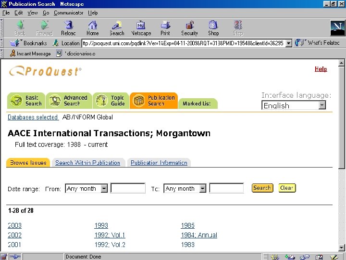Click the Databases selected link
346x260 pixels.
[x=33, y=117]
